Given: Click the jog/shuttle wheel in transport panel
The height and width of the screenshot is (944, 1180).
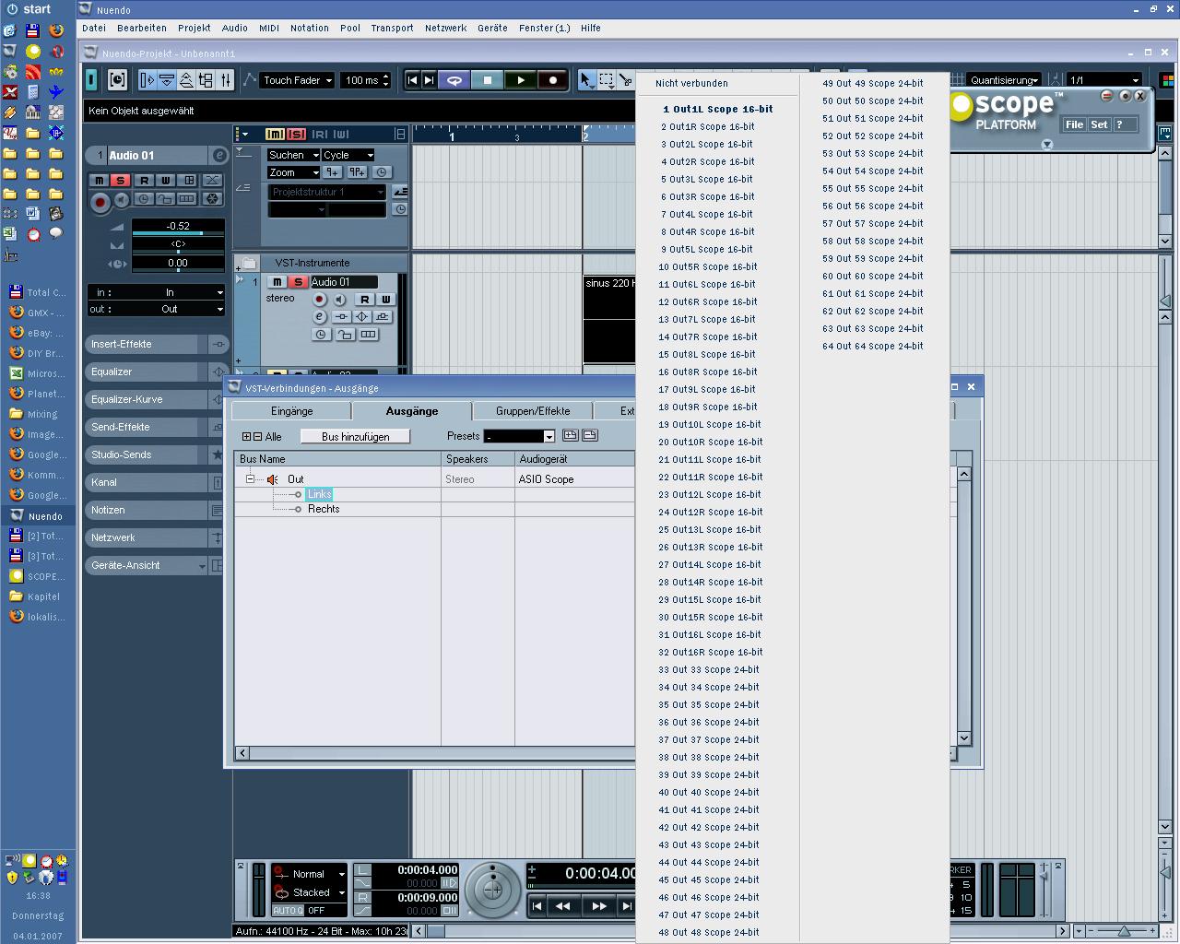Looking at the screenshot, I should point(493,890).
